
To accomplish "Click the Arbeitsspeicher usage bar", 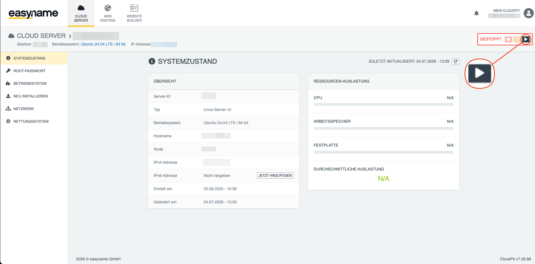I will coord(384,128).
